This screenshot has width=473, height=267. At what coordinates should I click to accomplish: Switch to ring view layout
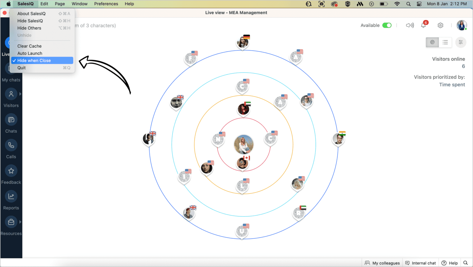[432, 42]
